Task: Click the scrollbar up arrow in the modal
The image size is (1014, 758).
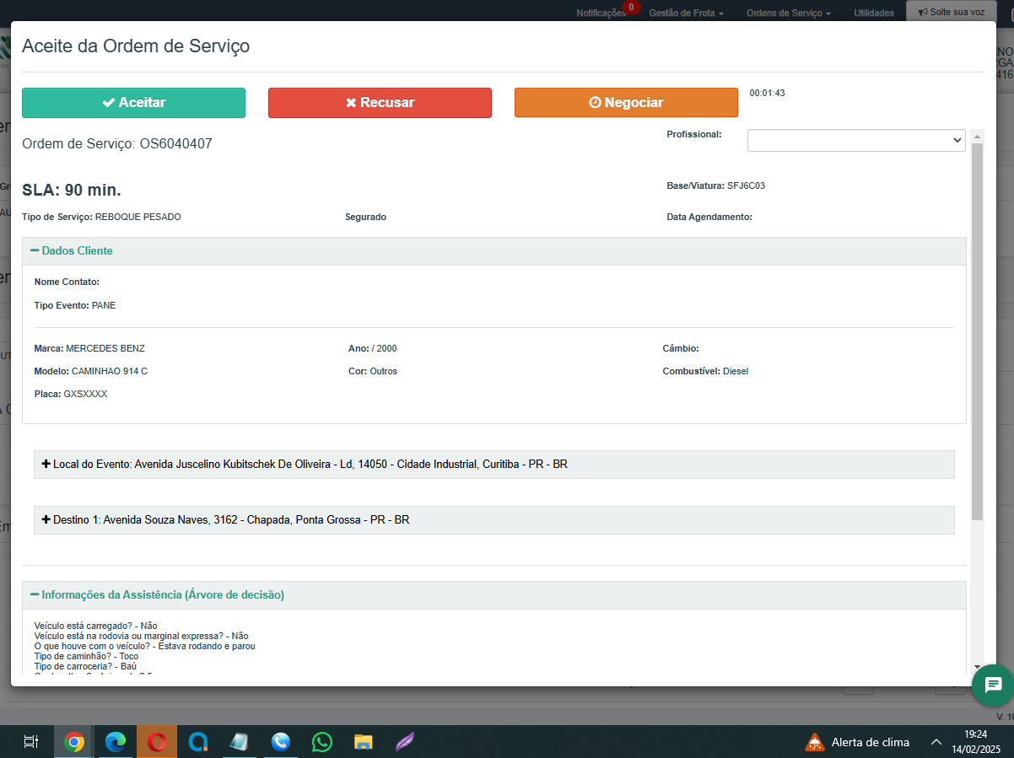Action: [977, 136]
